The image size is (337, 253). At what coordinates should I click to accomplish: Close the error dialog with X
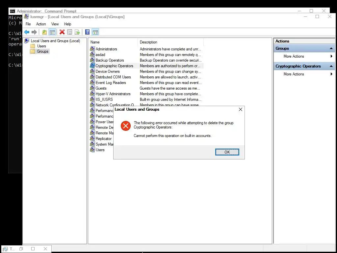click(x=241, y=109)
